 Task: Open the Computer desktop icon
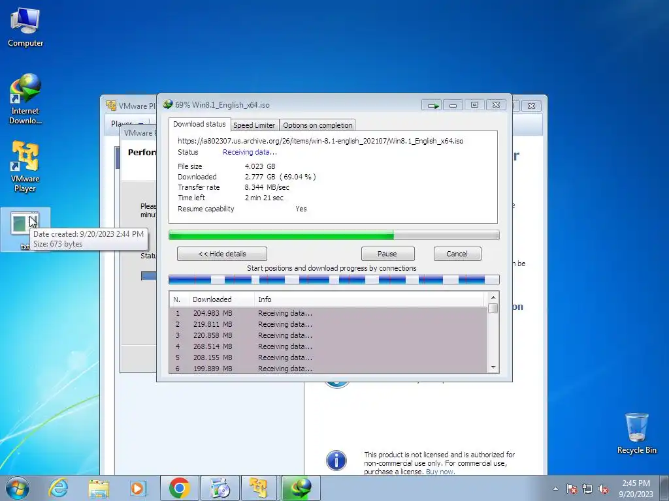coord(25,27)
